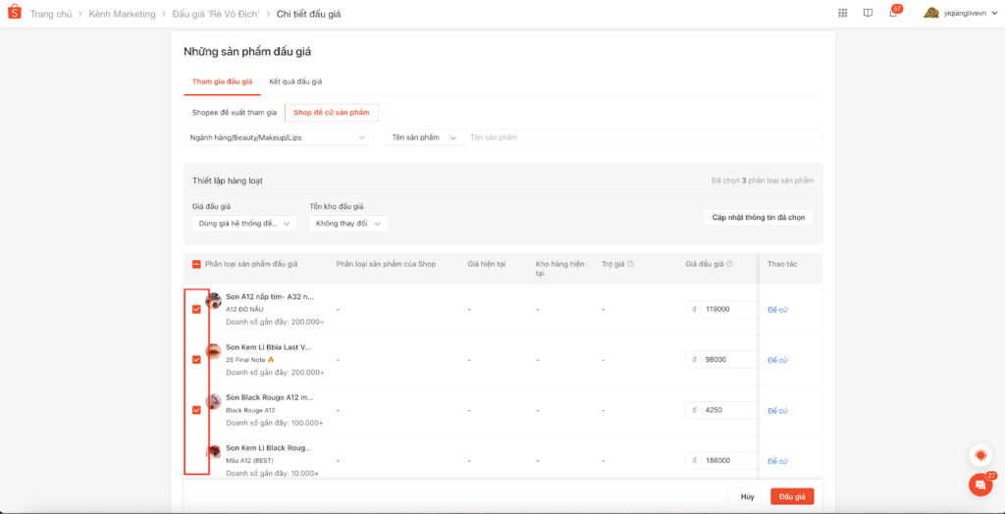
Task: Click the yiqiangiivevn user avatar
Action: pos(931,14)
